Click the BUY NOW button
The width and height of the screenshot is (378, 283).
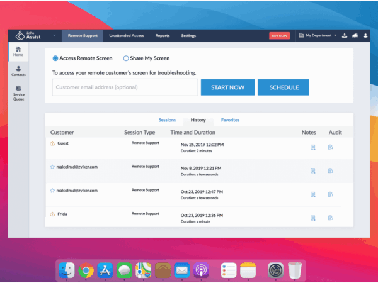tap(279, 36)
